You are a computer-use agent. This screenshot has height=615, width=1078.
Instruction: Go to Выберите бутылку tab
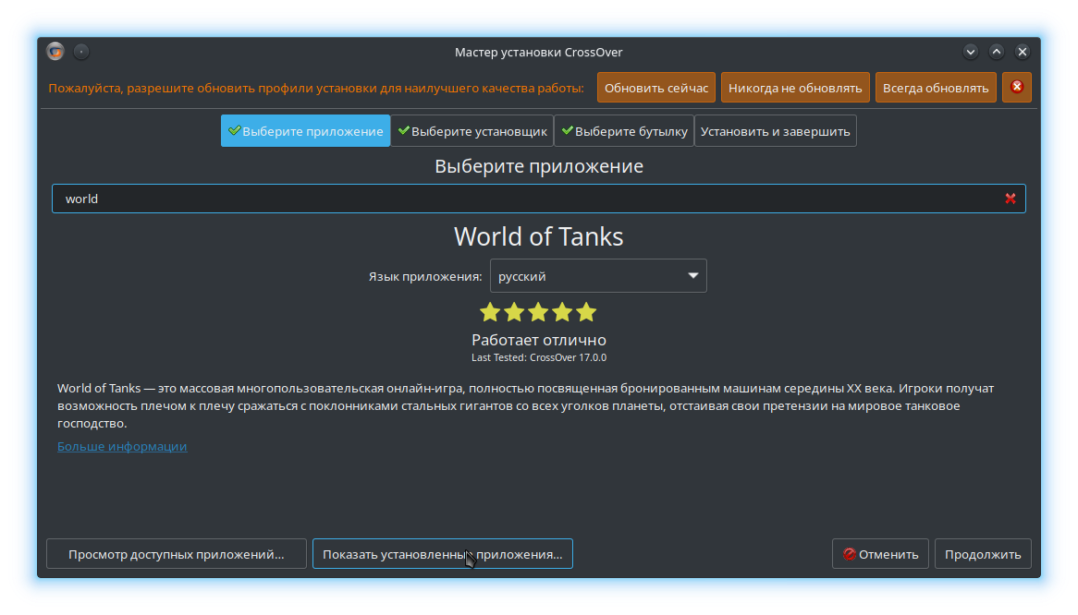(624, 131)
